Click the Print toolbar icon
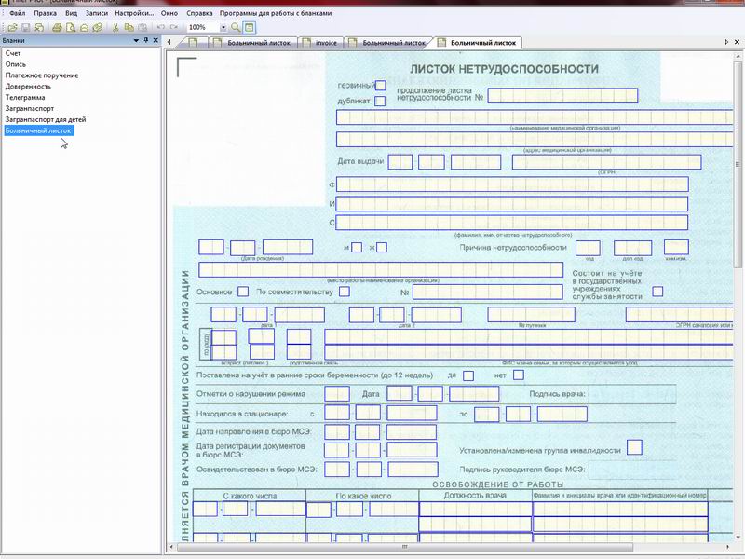This screenshot has width=745, height=559. [57, 28]
